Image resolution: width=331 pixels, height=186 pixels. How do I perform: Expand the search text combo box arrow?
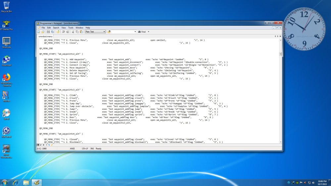point(135,32)
